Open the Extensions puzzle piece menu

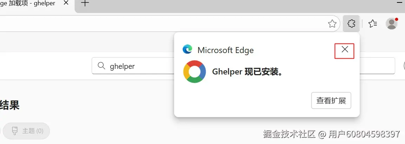351,24
